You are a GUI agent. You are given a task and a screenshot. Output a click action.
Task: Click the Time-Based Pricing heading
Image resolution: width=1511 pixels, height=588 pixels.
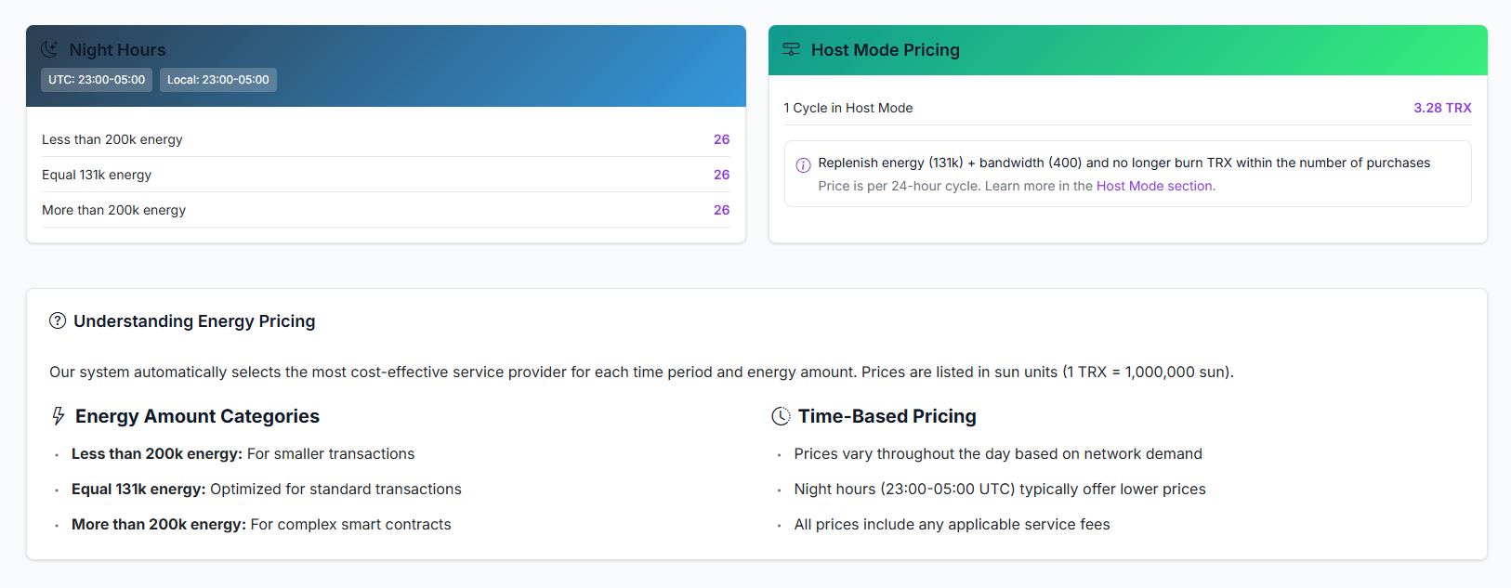[887, 416]
